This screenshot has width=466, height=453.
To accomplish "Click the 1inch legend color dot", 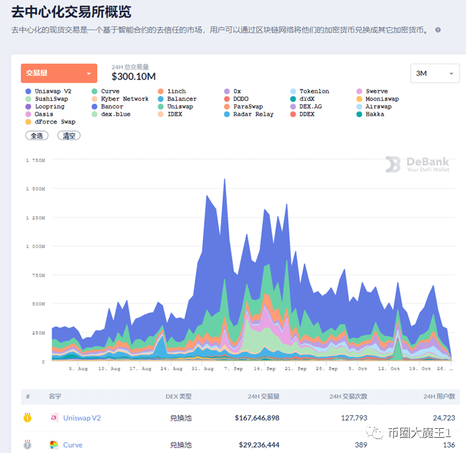I will coord(161,91).
